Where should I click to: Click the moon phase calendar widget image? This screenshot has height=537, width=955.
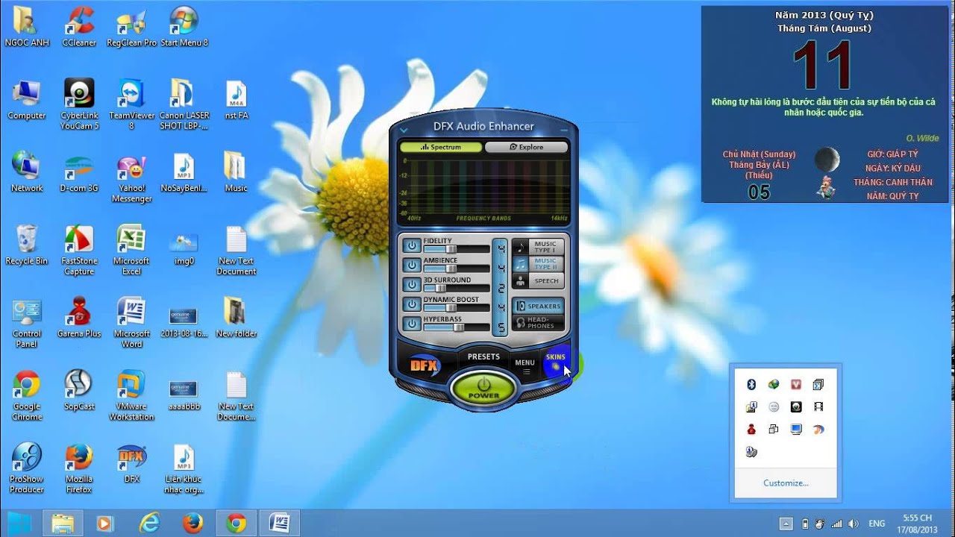coord(827,160)
